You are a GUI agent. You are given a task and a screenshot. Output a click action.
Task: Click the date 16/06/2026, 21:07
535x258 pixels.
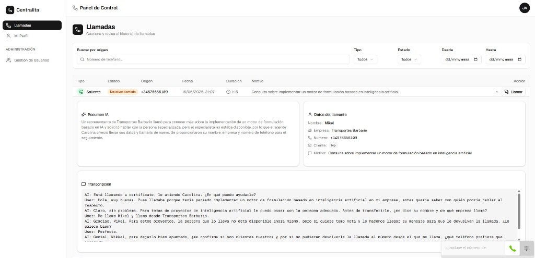click(x=198, y=92)
